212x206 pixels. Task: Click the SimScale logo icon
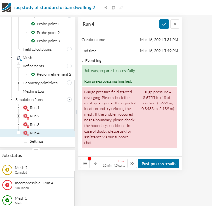pyautogui.click(x=7, y=7)
